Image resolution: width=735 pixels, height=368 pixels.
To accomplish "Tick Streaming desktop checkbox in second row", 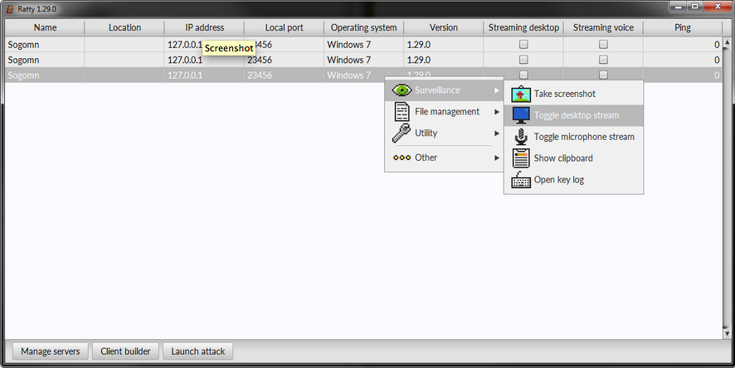I will coord(523,61).
